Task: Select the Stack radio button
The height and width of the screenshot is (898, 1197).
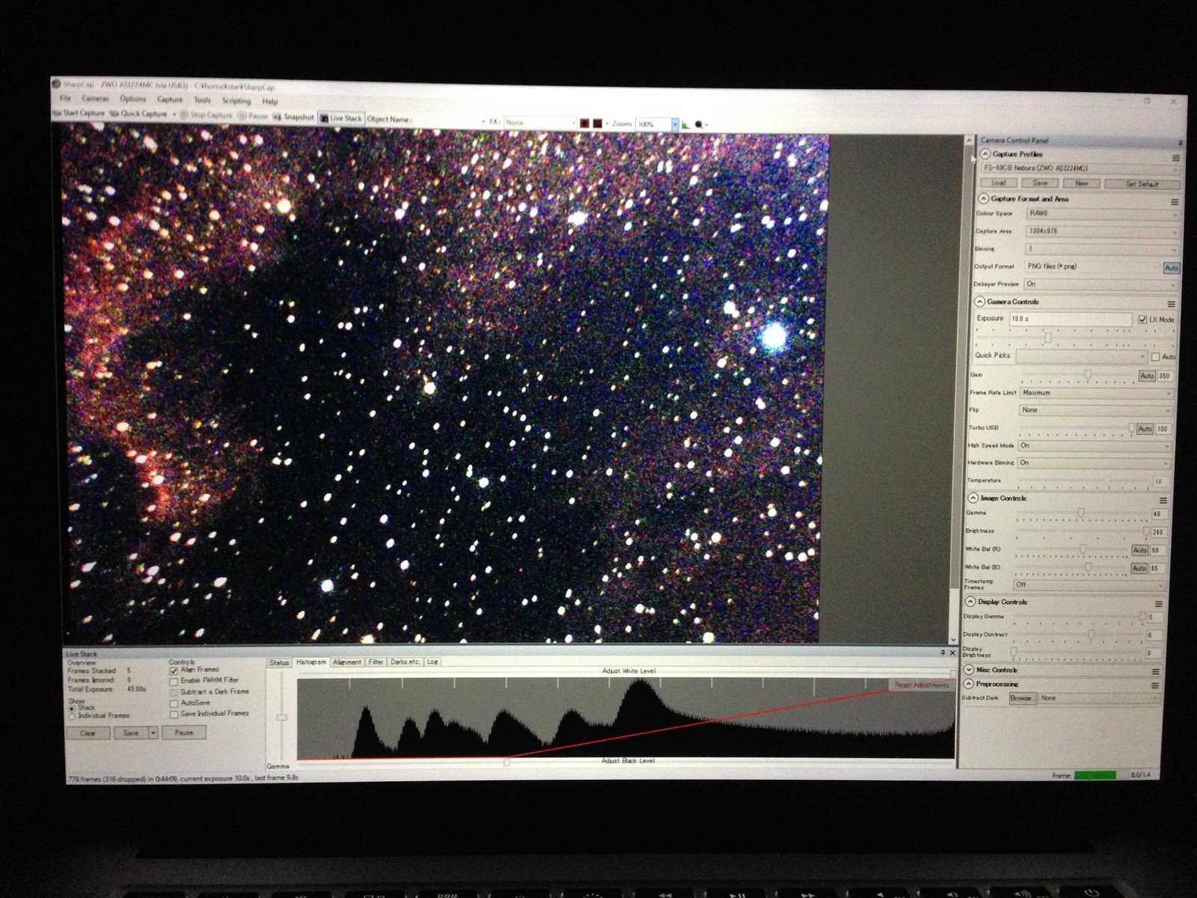Action: (72, 708)
